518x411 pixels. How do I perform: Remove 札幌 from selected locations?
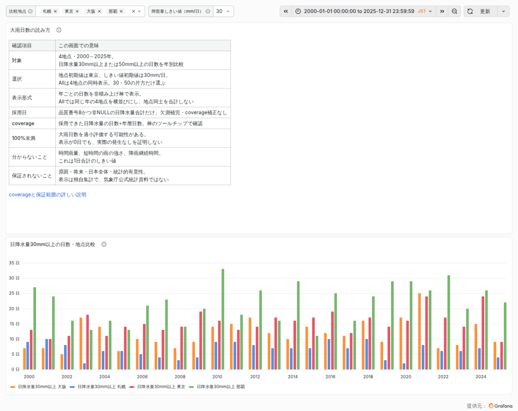pyautogui.click(x=55, y=11)
